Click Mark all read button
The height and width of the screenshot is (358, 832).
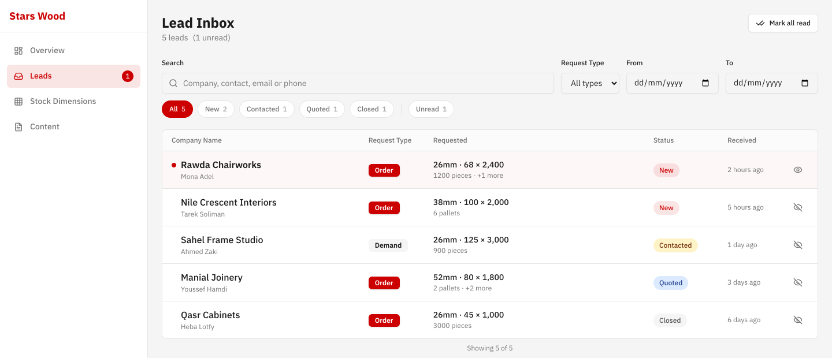pyautogui.click(x=783, y=23)
